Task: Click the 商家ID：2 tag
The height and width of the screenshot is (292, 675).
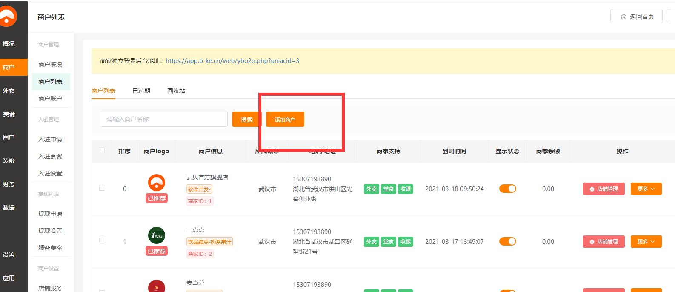Action: click(200, 254)
